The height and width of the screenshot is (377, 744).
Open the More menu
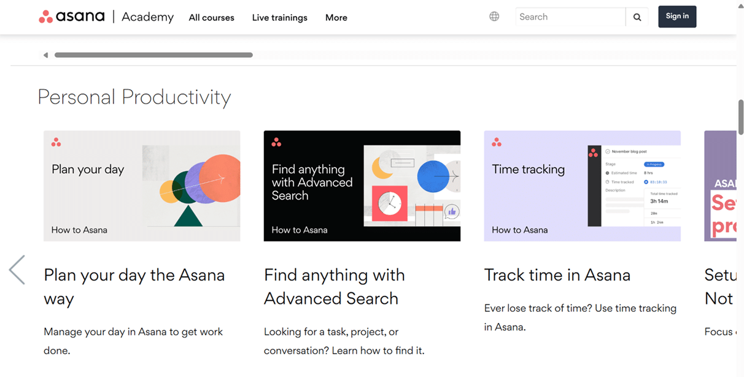point(336,18)
